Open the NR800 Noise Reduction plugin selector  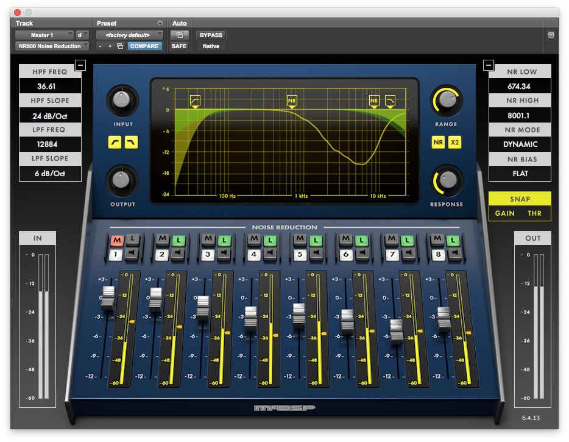point(52,46)
